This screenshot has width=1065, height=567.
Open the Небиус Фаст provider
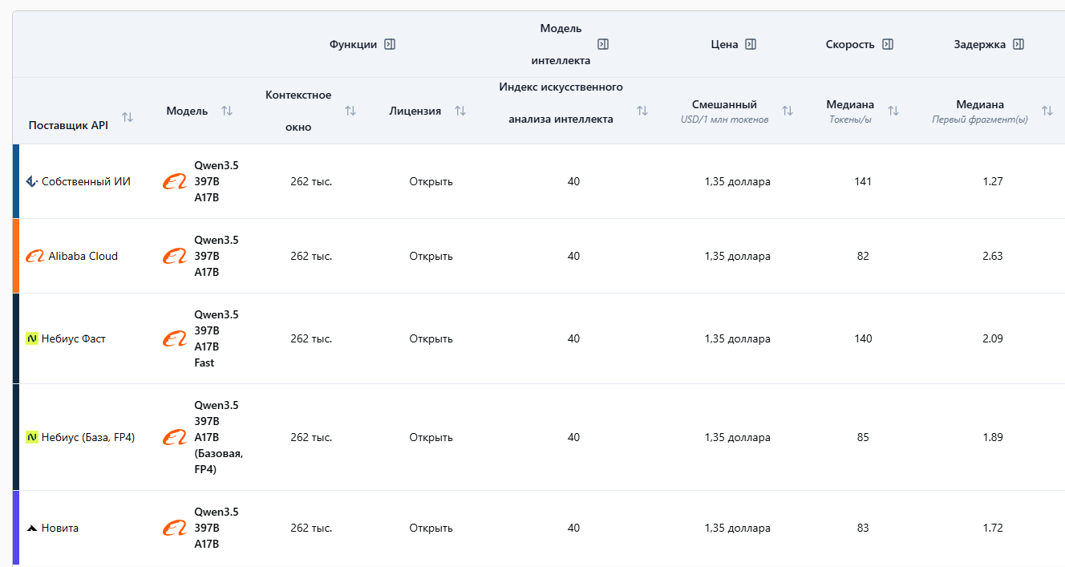click(73, 339)
